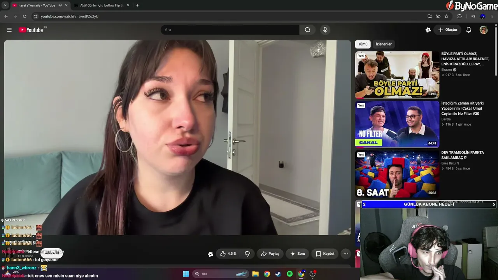The height and width of the screenshot is (280, 498).
Task: Close the 'hayat s*ken aile - YouTube' tab
Action: click(67, 5)
